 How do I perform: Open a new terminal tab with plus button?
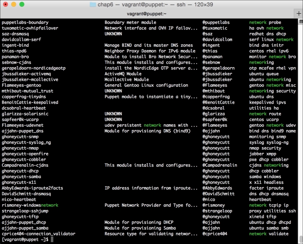click(298, 13)
